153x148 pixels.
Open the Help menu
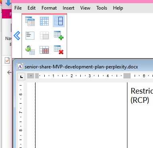click(x=118, y=8)
